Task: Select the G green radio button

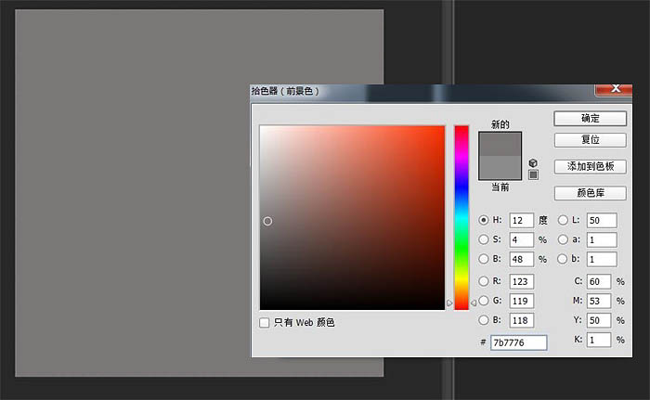Action: click(484, 301)
